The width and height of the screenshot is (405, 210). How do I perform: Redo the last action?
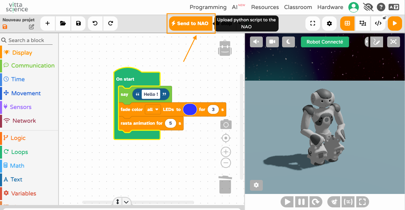coord(110,23)
